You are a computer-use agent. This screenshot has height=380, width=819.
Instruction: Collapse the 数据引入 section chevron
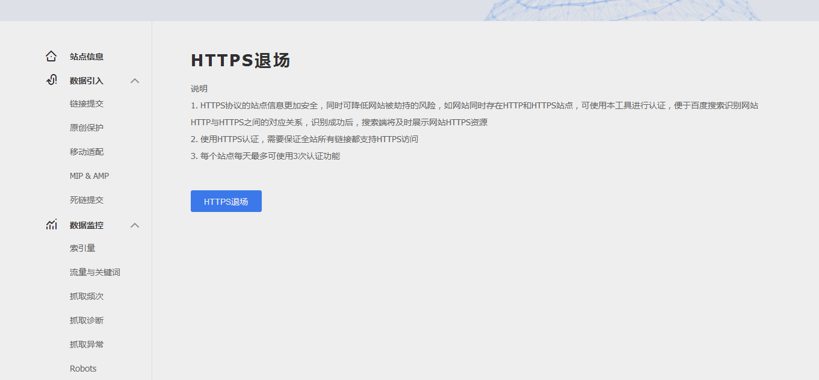click(x=135, y=81)
